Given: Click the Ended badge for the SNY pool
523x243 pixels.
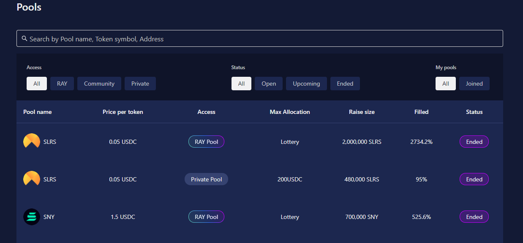Looking at the screenshot, I should click(x=474, y=217).
